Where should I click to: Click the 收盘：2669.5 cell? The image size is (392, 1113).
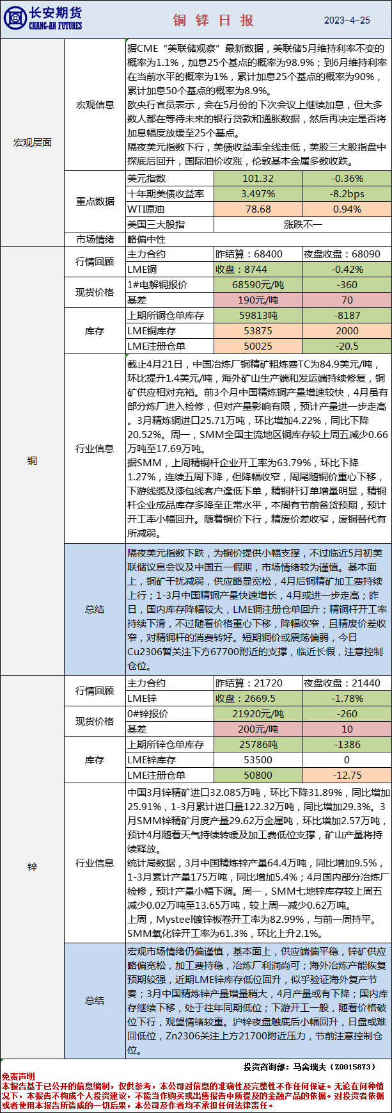(x=258, y=698)
